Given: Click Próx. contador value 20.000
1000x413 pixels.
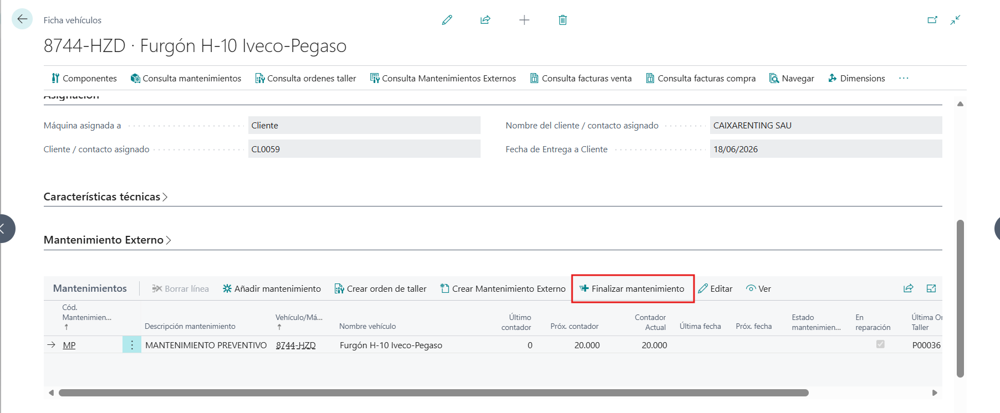Looking at the screenshot, I should click(x=587, y=345).
